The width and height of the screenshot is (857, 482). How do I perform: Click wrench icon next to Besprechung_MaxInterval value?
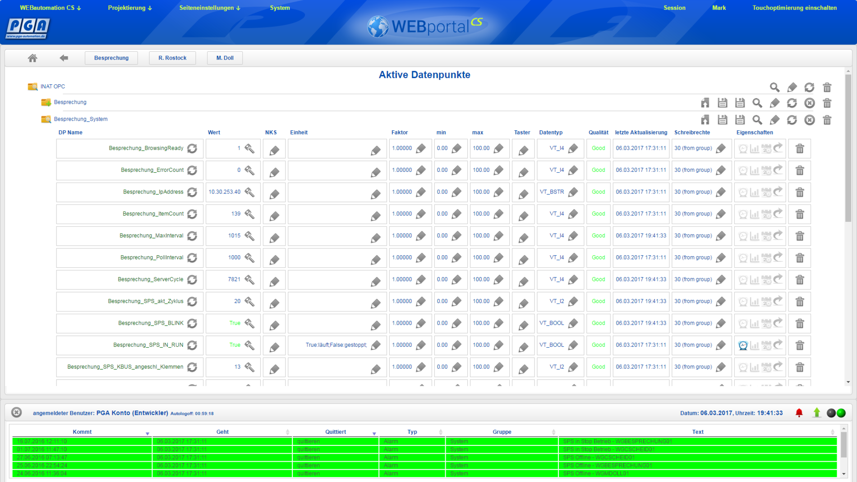(249, 236)
